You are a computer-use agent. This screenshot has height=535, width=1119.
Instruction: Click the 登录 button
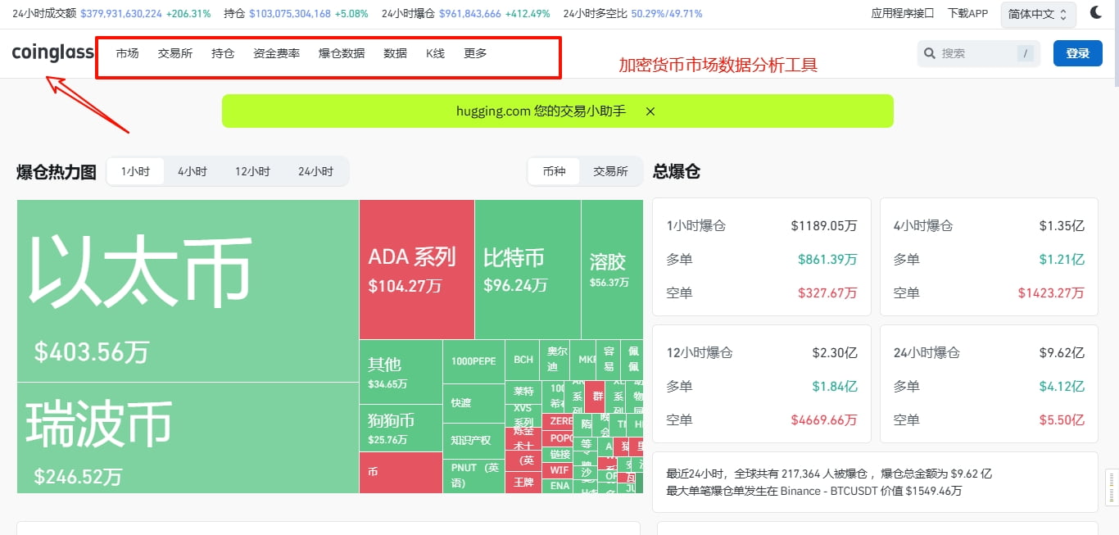(x=1077, y=52)
